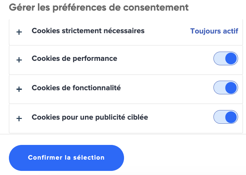Click the blue knob of performance cookies switch
246x175 pixels.
231,58
